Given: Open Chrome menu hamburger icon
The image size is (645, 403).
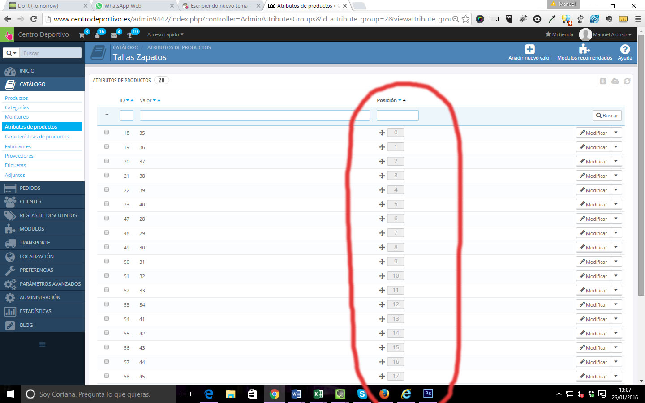Looking at the screenshot, I should click(638, 19).
